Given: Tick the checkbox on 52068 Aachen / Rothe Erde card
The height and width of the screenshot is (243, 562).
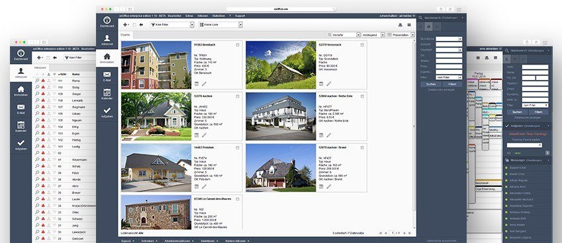Looking at the screenshot, I should pos(362,96).
